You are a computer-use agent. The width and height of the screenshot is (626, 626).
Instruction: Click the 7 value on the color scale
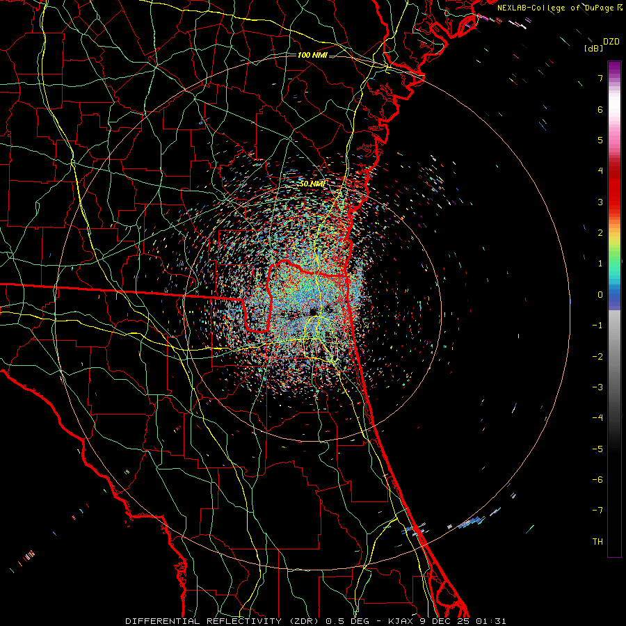point(600,78)
